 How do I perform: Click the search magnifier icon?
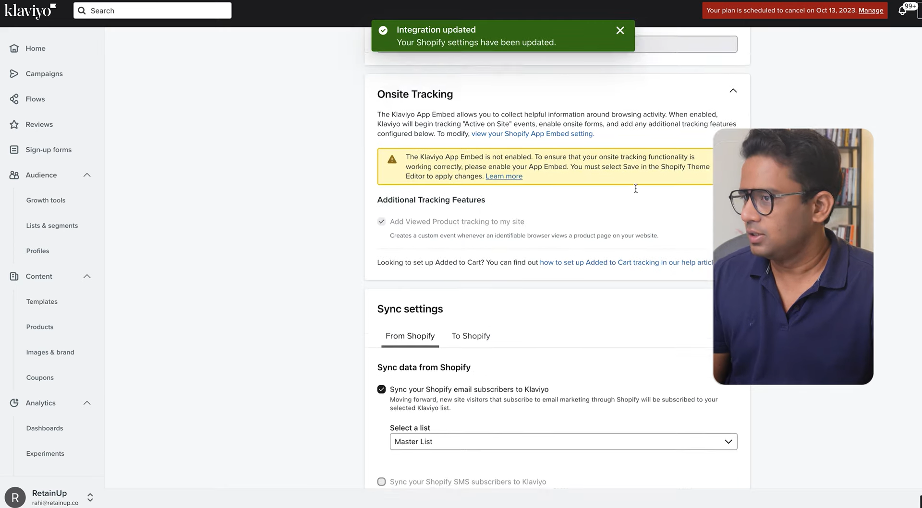click(x=82, y=11)
